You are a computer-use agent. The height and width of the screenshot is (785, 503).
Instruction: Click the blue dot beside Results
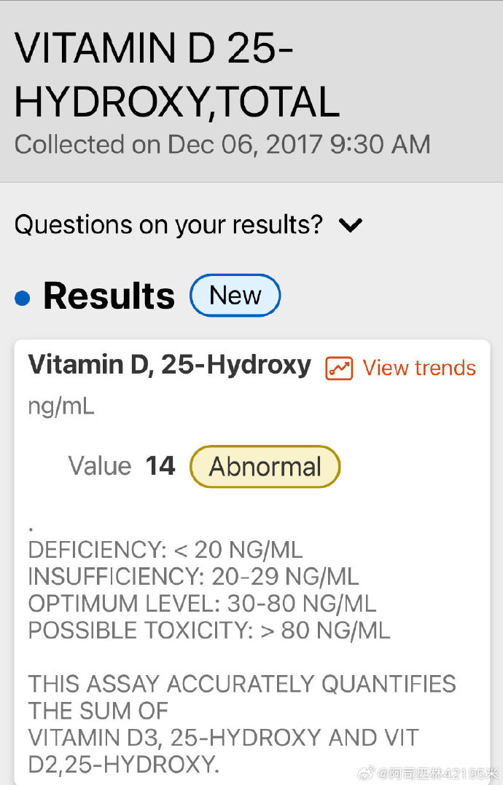[x=23, y=297]
